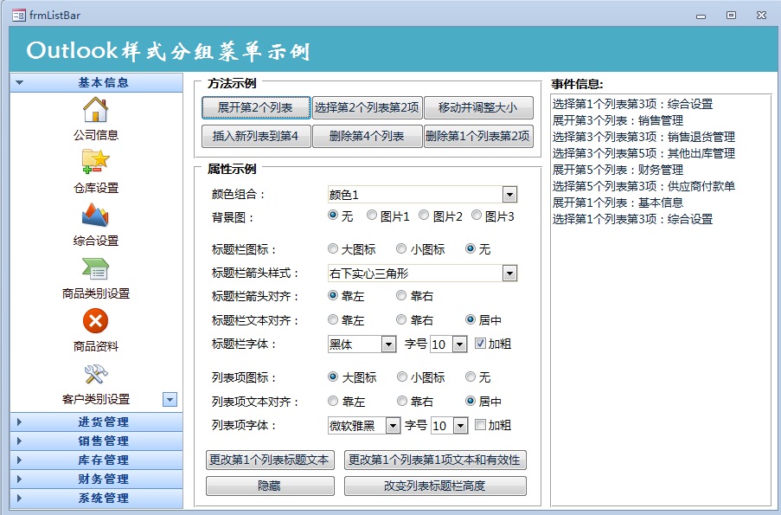Open 客户类别设置 tools icon
The height and width of the screenshot is (515, 781).
tap(96, 374)
